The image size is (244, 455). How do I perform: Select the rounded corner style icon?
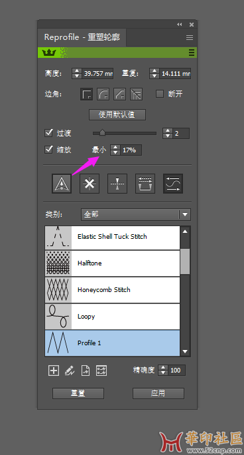pyautogui.click(x=103, y=94)
